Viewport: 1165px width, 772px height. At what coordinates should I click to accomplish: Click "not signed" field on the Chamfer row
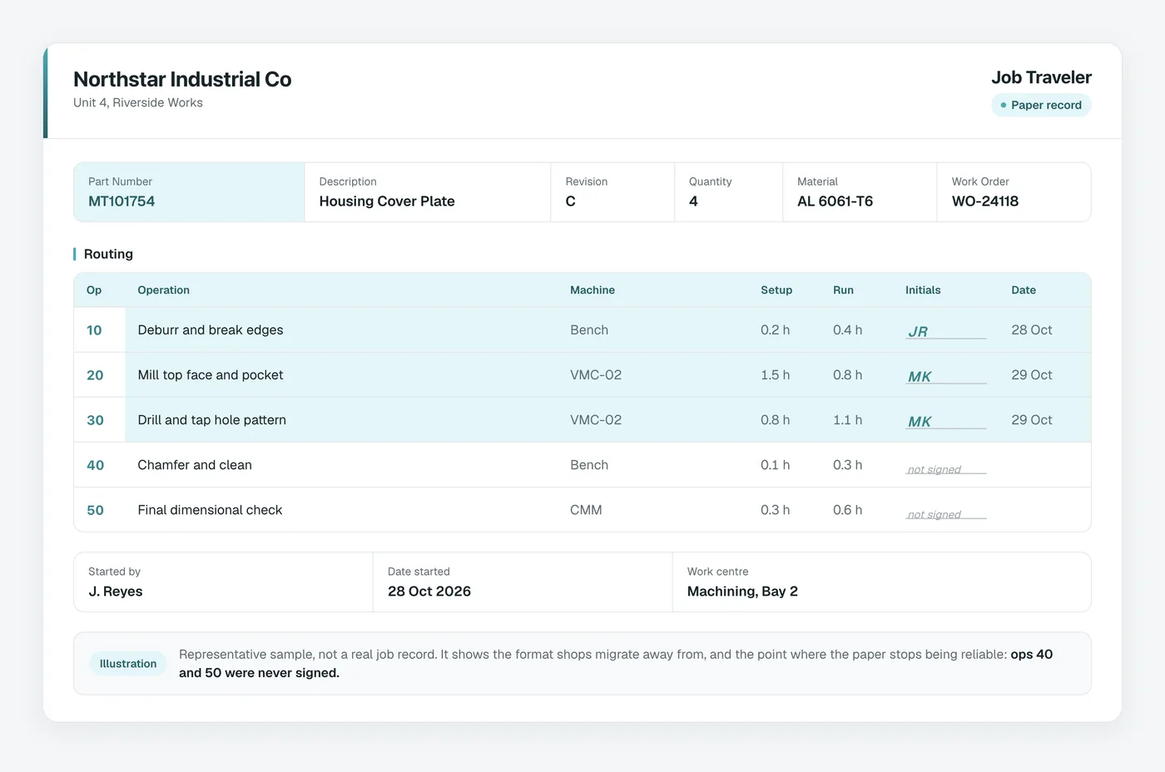946,468
